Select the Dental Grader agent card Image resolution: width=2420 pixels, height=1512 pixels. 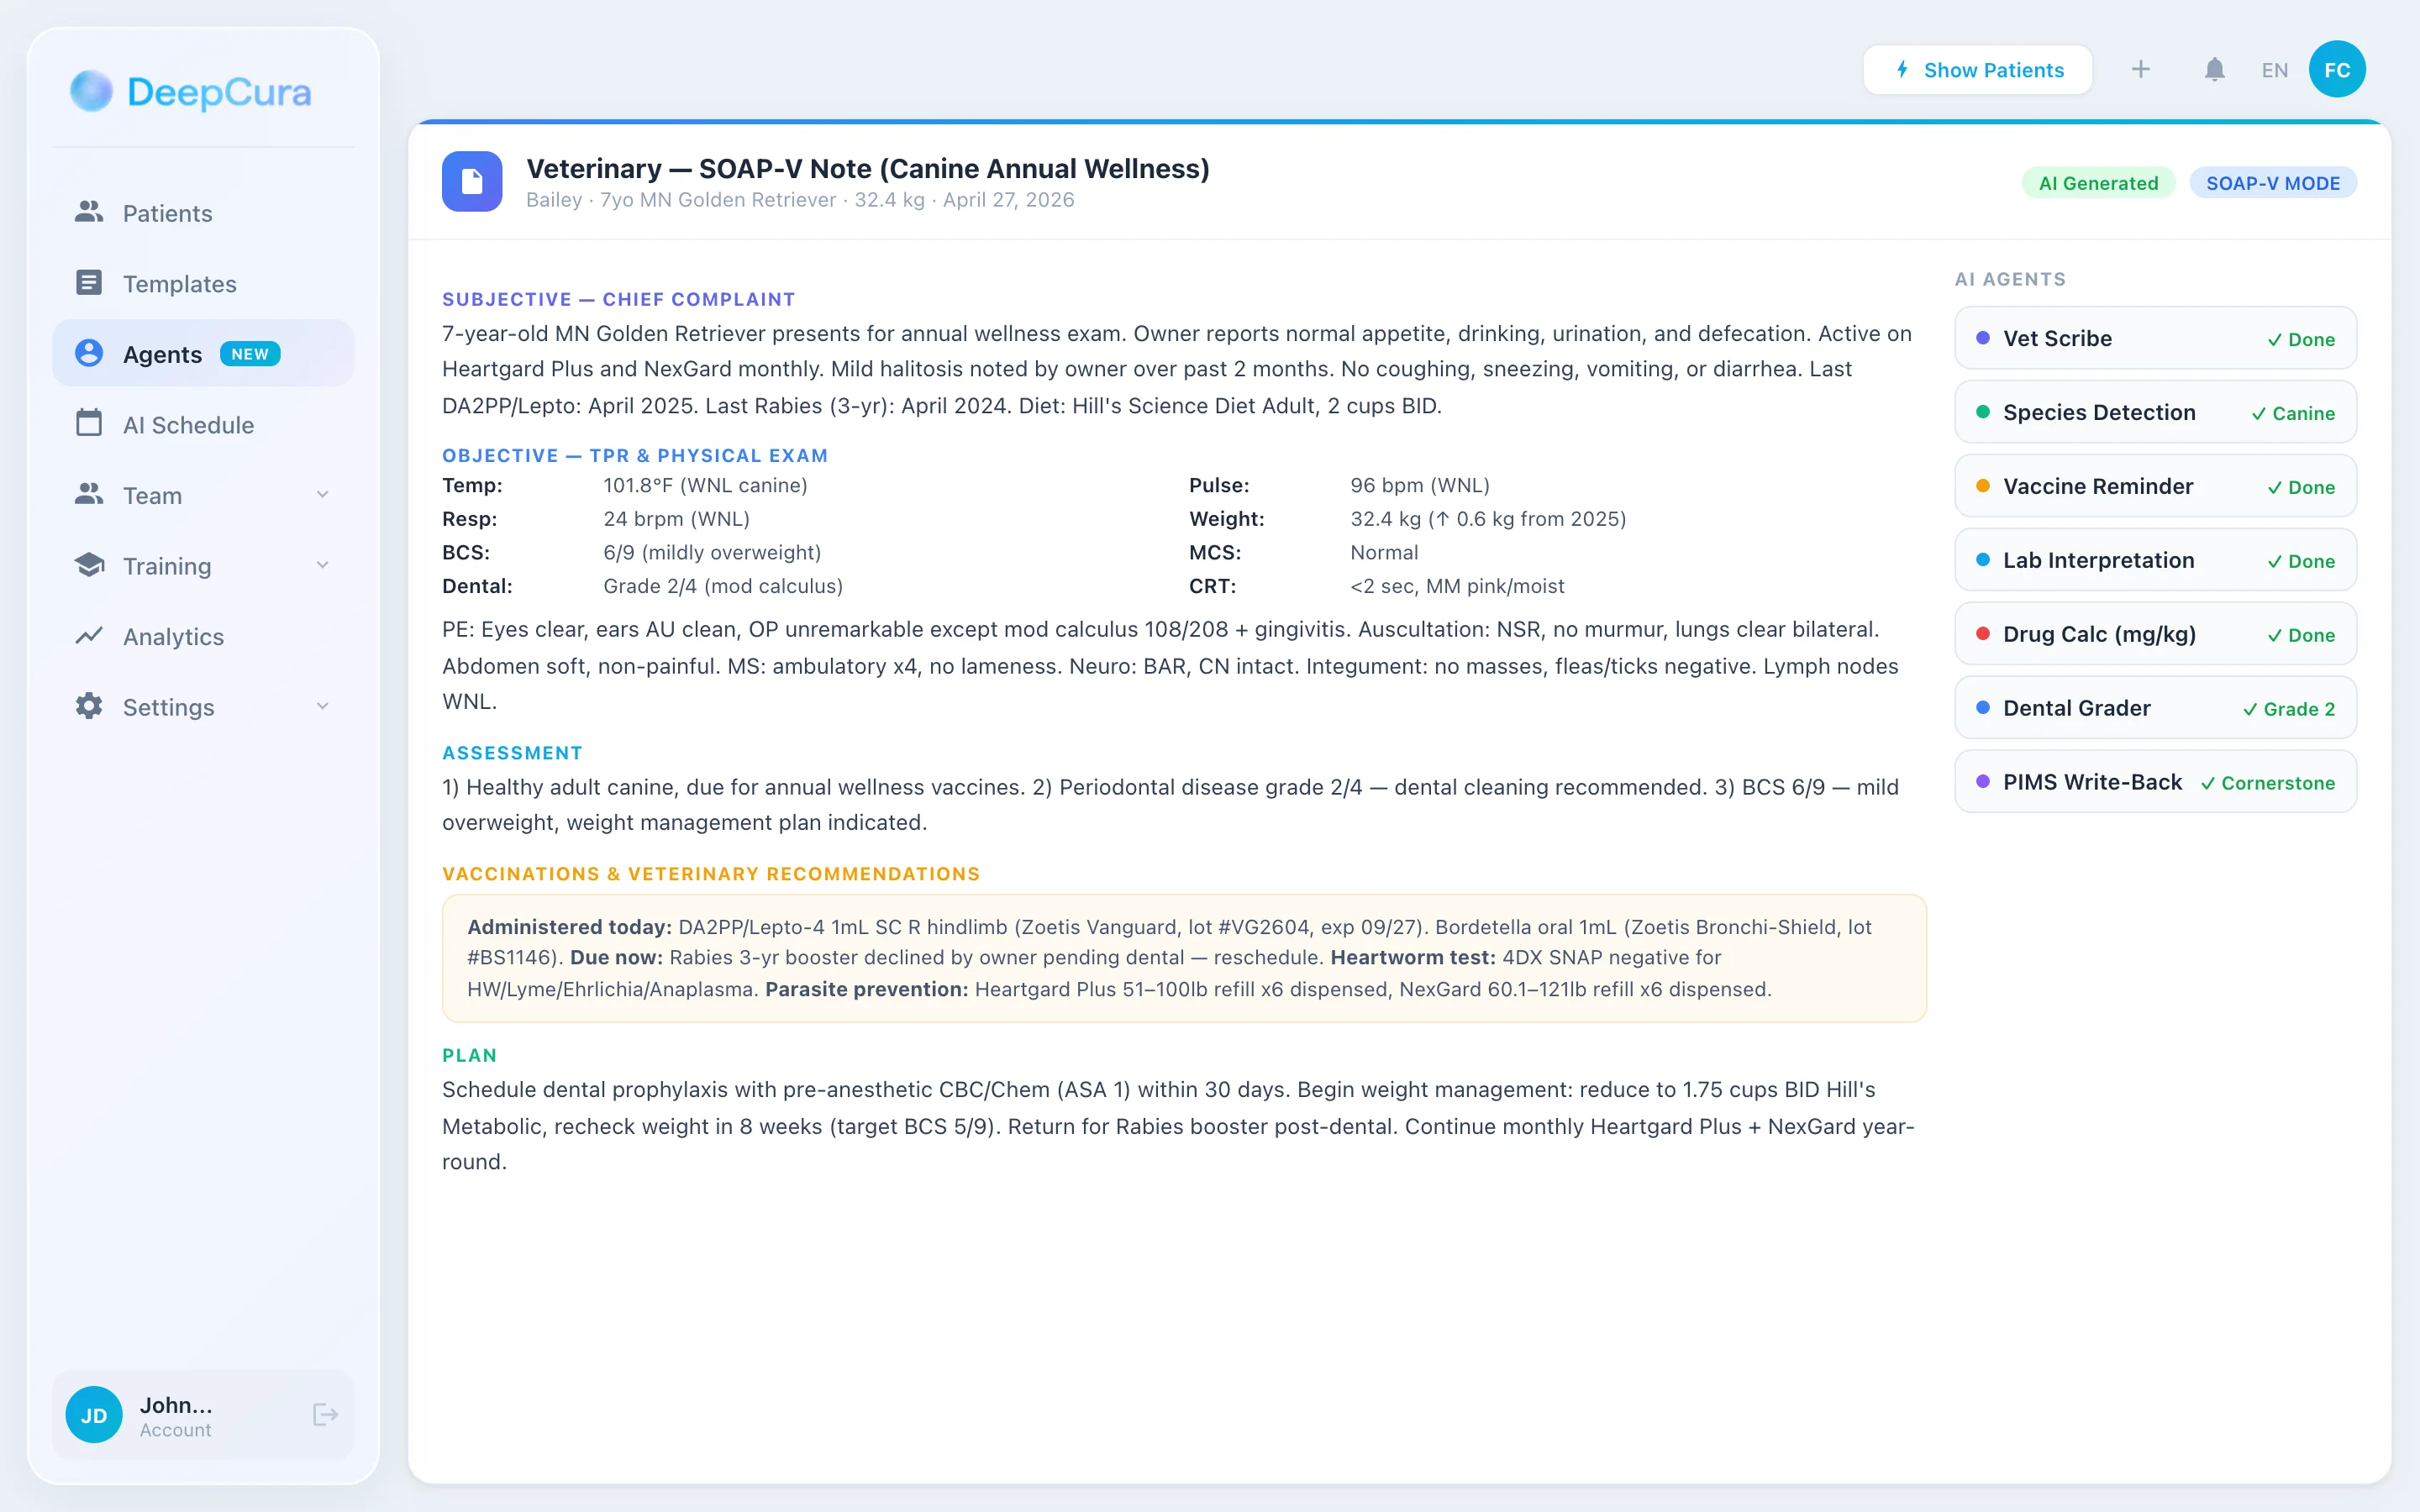pos(2155,709)
